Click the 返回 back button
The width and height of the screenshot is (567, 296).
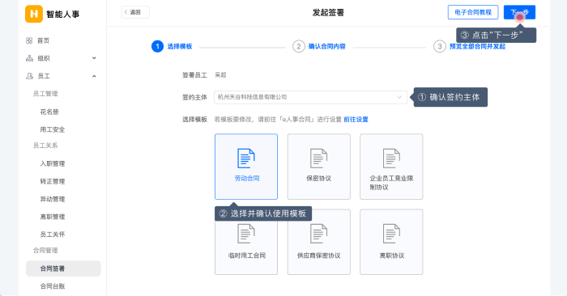pos(135,12)
